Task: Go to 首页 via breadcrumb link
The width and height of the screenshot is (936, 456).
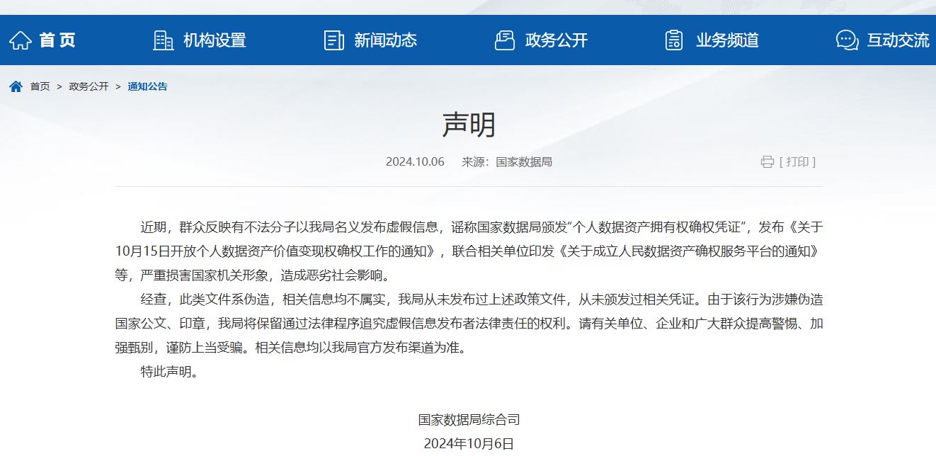Action: coord(40,86)
